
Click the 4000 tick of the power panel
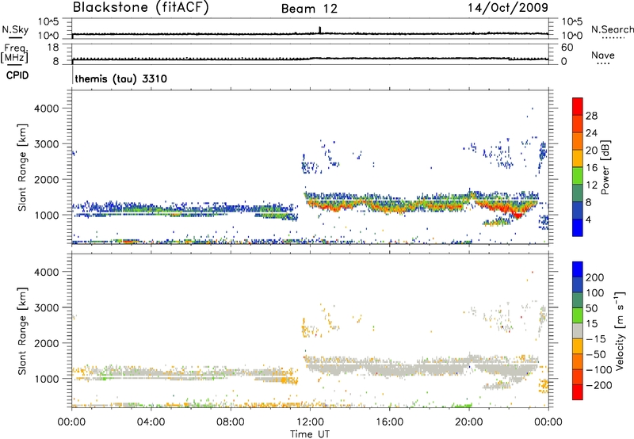click(x=47, y=109)
